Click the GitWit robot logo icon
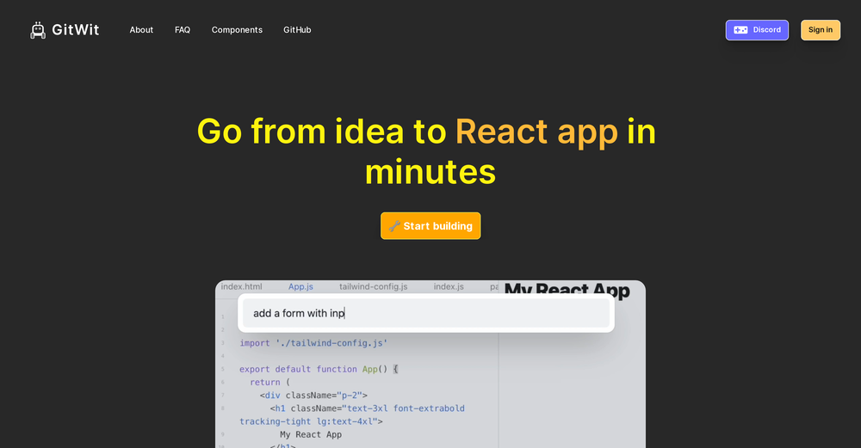Viewport: 861px width, 448px height. pos(38,30)
